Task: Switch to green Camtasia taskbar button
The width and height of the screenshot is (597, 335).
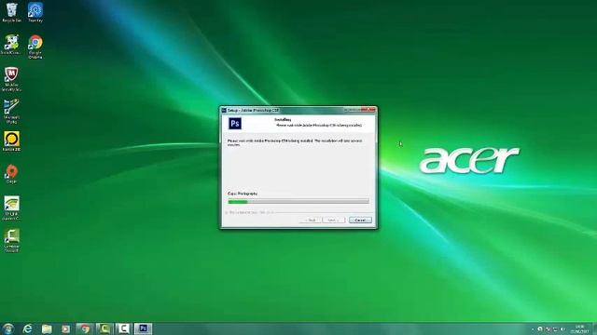Action: 104,328
